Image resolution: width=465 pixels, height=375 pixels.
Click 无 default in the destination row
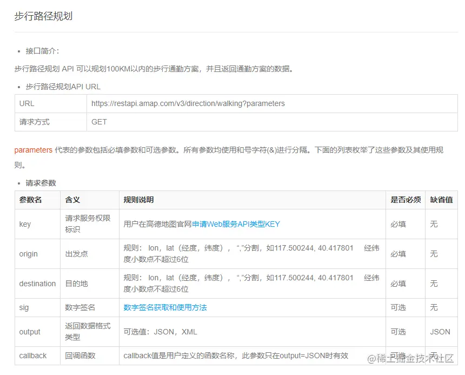pyautogui.click(x=434, y=284)
